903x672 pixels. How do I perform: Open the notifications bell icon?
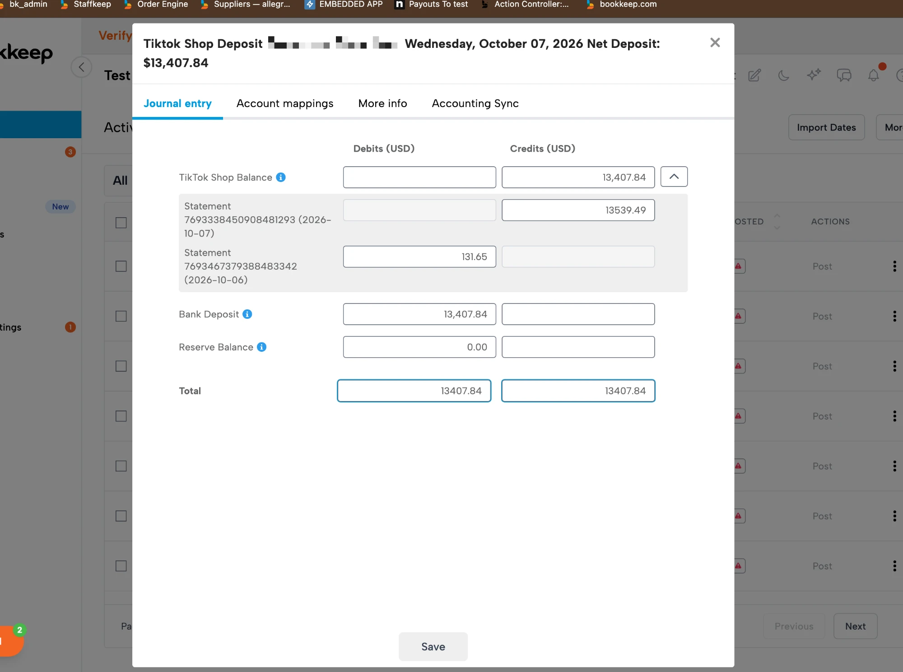tap(874, 75)
